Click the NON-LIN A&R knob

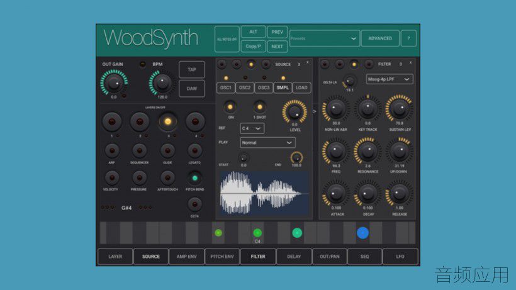pos(336,108)
